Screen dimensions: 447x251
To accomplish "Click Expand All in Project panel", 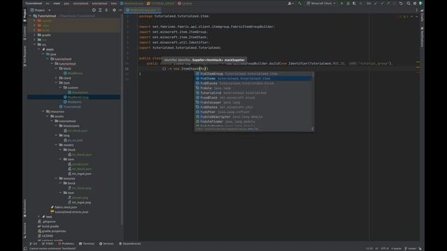I will click(x=100, y=10).
